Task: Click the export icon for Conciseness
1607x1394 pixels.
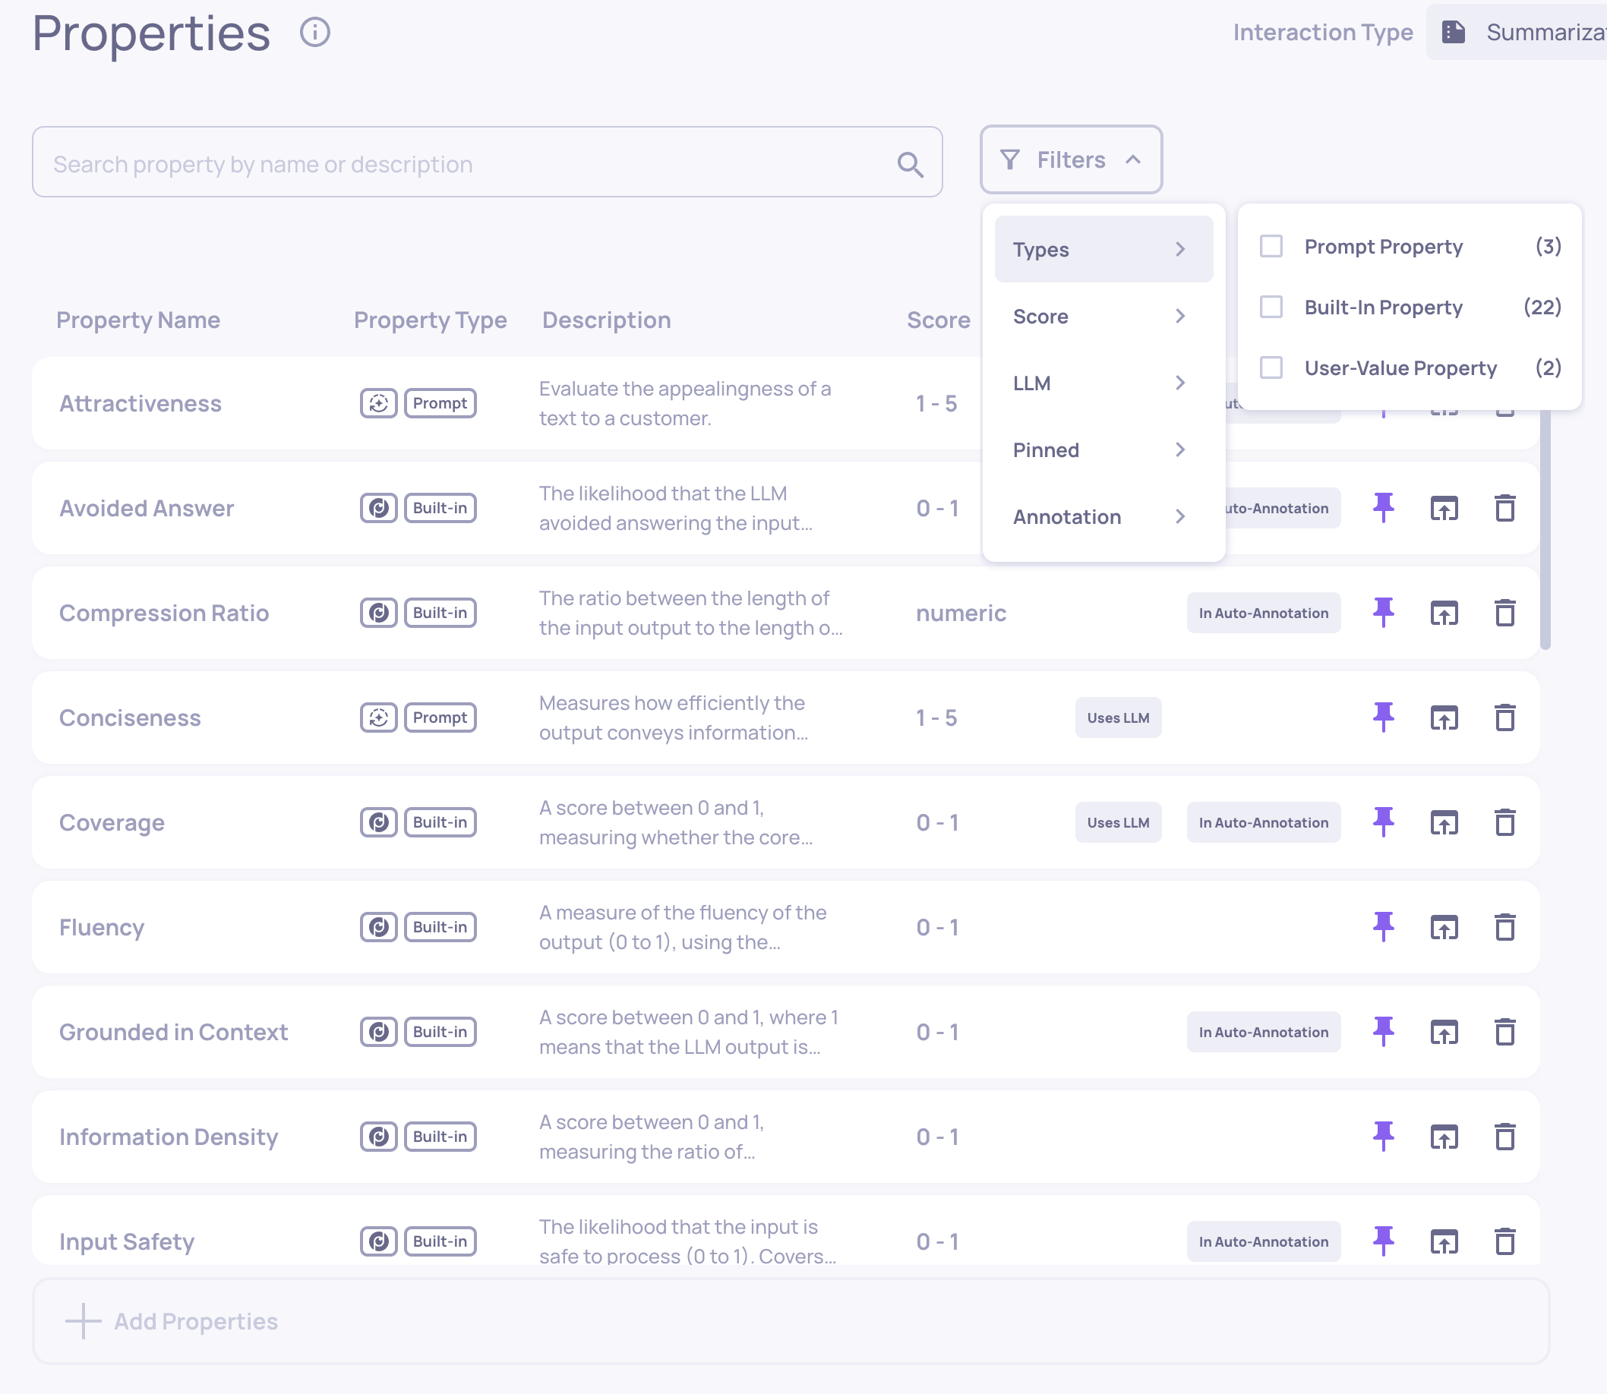Action: [1444, 717]
